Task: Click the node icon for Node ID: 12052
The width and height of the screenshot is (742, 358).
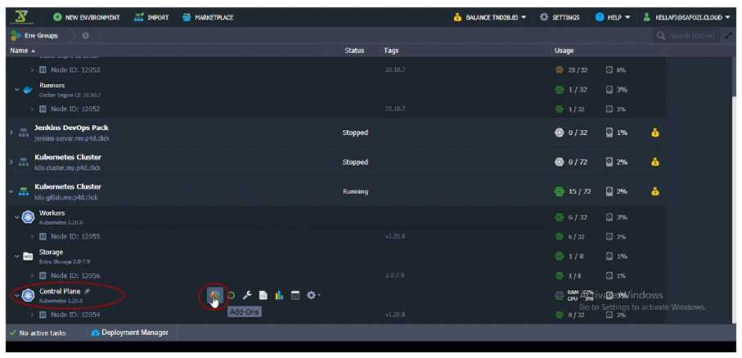Action: click(x=43, y=110)
